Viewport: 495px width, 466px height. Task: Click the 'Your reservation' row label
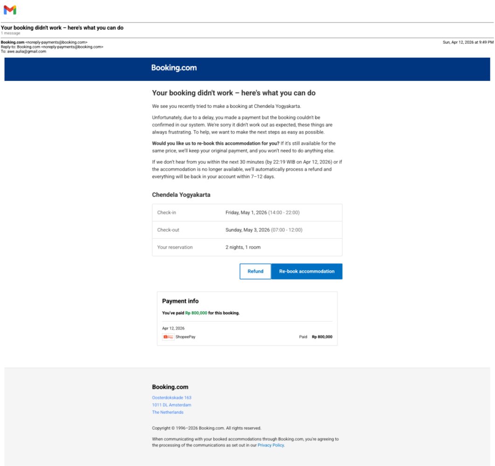point(175,247)
